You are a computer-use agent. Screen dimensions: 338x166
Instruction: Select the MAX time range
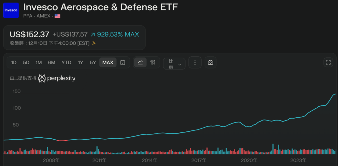(x=108, y=63)
